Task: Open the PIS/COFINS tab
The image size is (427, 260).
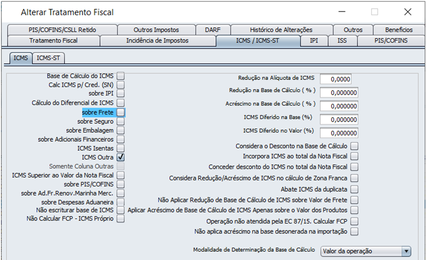Action: point(391,41)
